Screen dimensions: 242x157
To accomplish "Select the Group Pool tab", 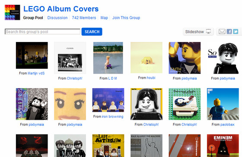I will point(33,18).
